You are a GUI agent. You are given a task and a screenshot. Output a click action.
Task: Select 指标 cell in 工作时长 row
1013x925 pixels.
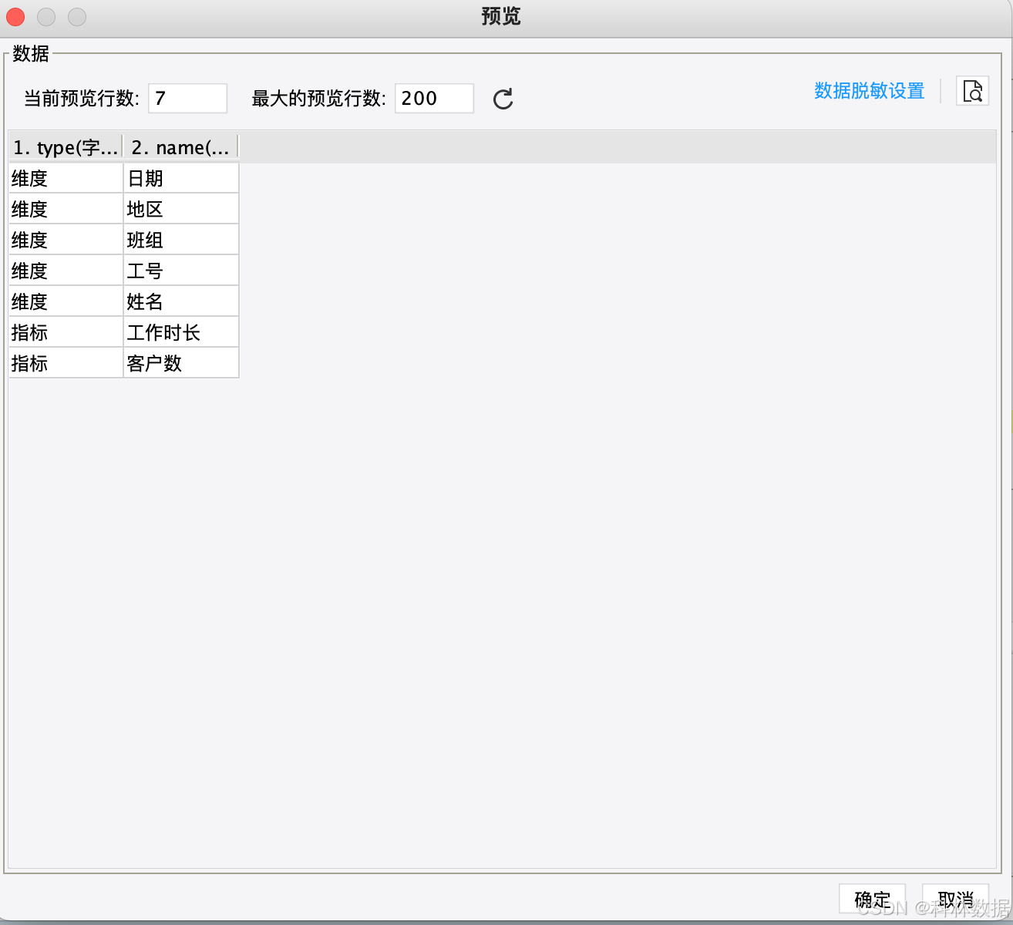[x=66, y=332]
